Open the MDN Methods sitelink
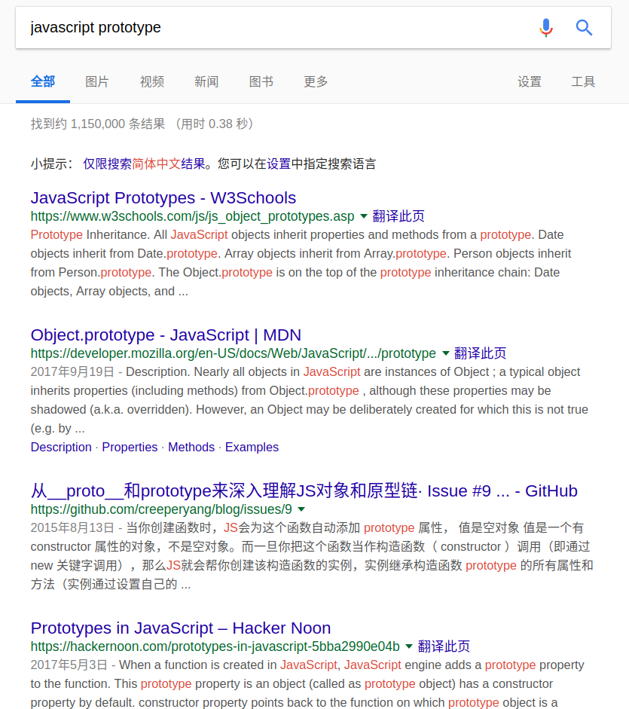Viewport: 629px width, 709px height. click(x=191, y=448)
